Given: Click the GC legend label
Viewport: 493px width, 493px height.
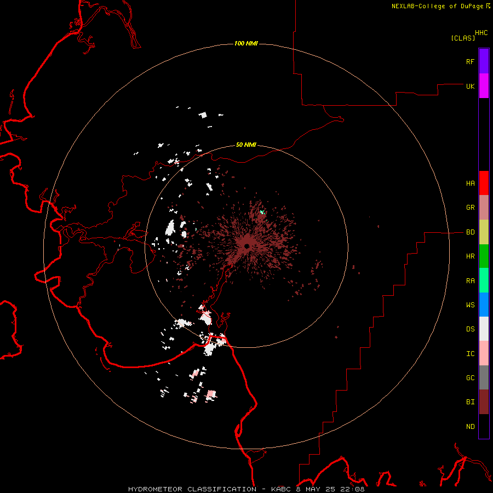Looking at the screenshot, I should point(470,378).
